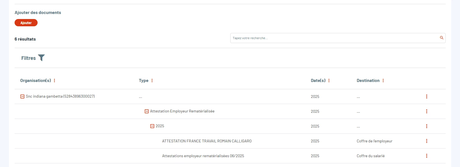Screen dimensions: 460x167
Task: Open ATTESTATION FRANCE TRAVAIL ROMAIN CALLIGARO document
Action: click(x=207, y=141)
